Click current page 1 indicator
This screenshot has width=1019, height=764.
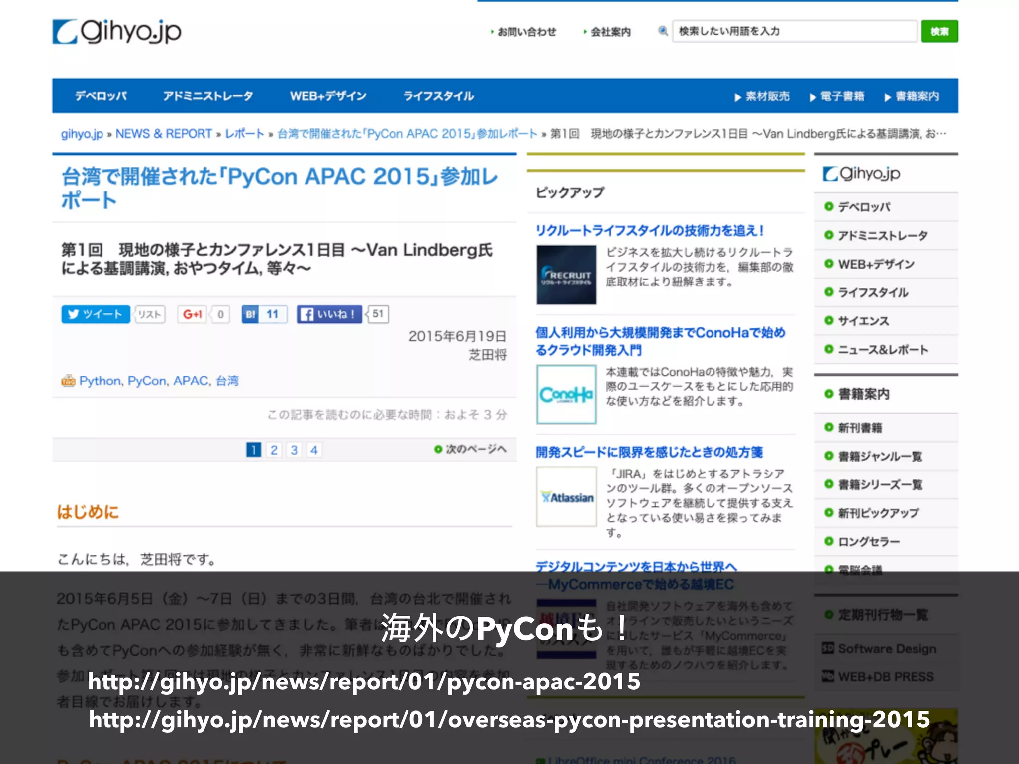tap(254, 450)
